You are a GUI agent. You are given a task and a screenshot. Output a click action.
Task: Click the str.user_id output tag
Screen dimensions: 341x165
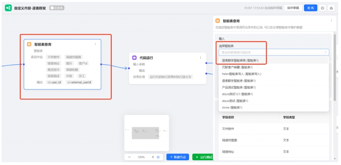click(55, 82)
